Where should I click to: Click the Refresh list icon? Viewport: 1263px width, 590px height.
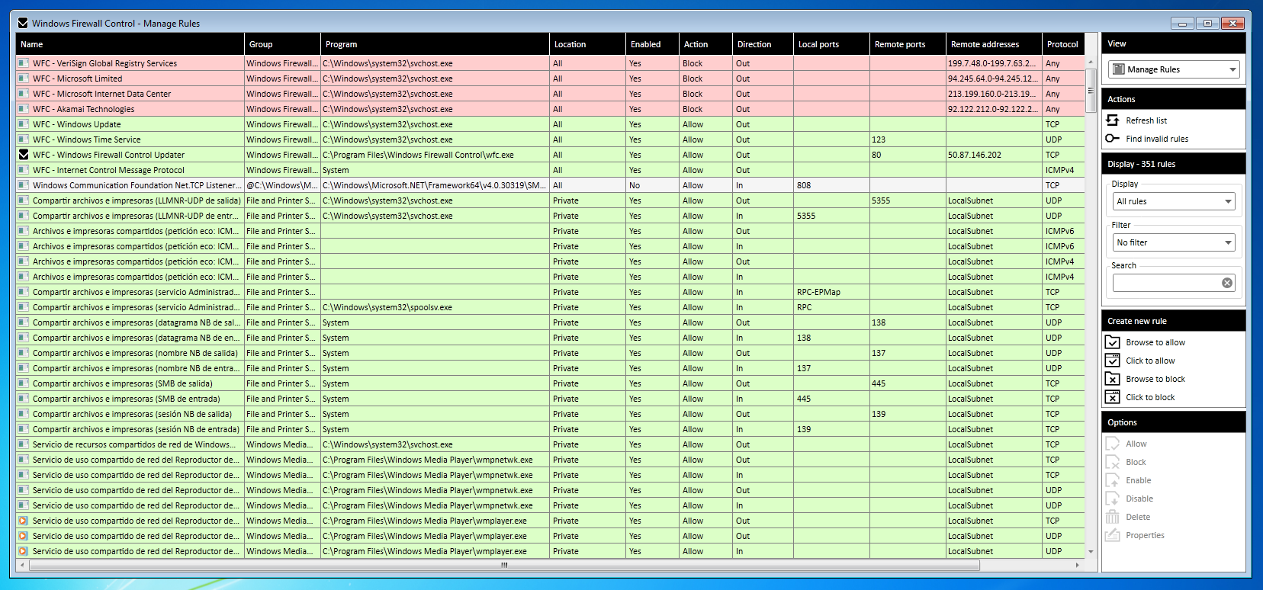point(1113,120)
